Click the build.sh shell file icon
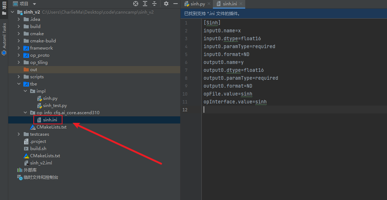The height and width of the screenshot is (200, 387). [26, 149]
